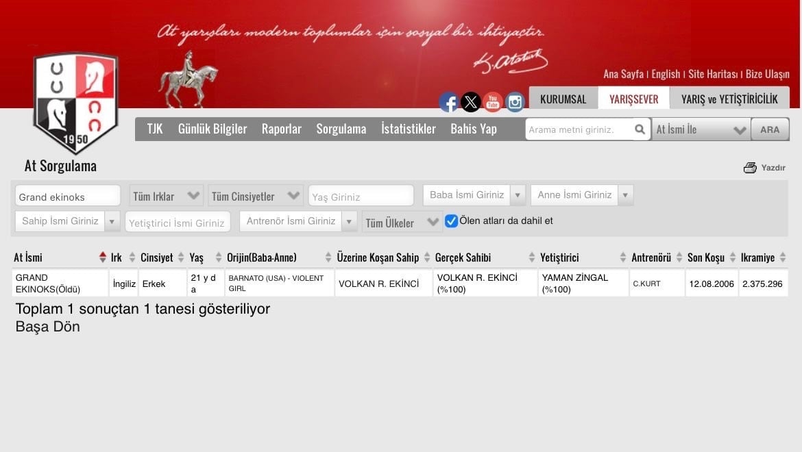Click the Başa Dön link
Viewport: 802px width, 452px height.
(48, 327)
